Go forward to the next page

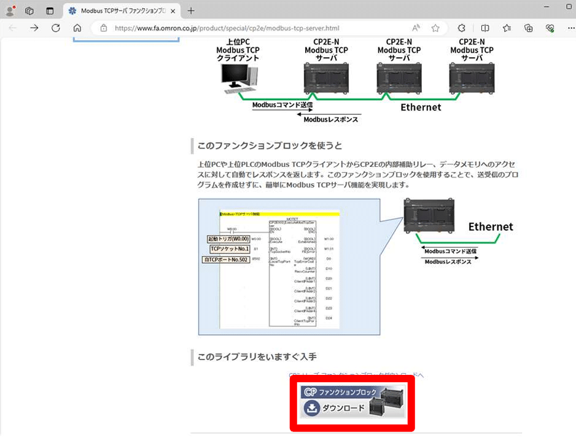[34, 28]
